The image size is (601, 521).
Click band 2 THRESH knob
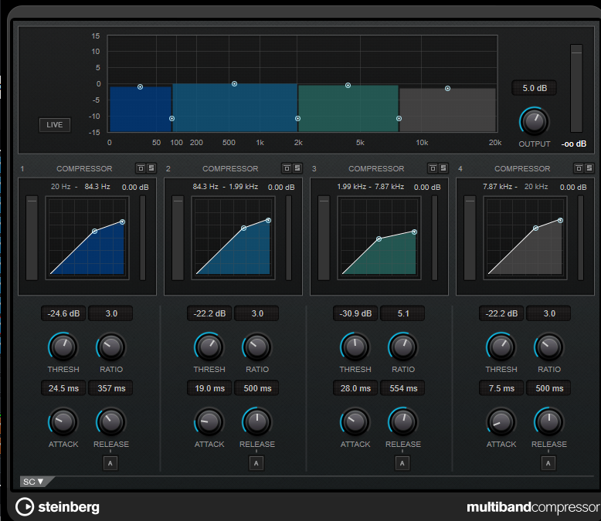click(209, 347)
